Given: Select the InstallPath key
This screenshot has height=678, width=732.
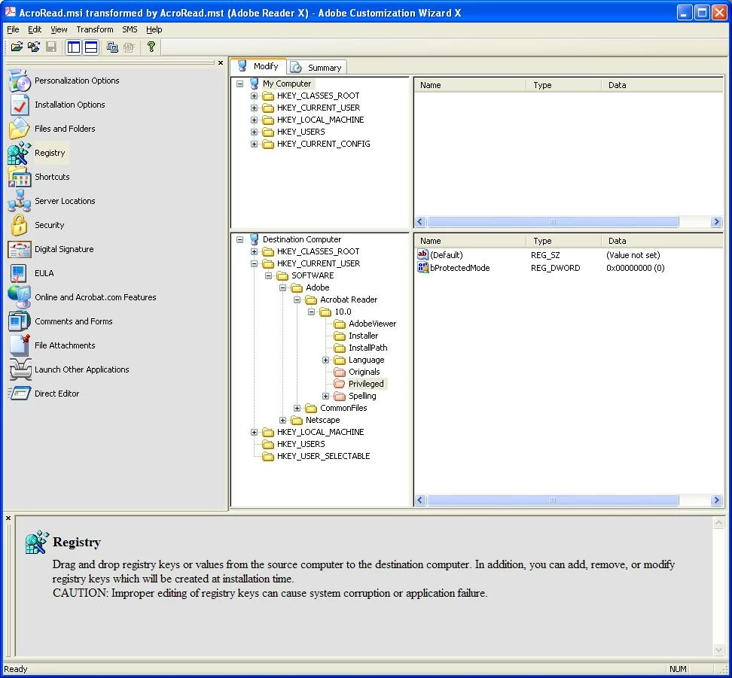Looking at the screenshot, I should (368, 348).
